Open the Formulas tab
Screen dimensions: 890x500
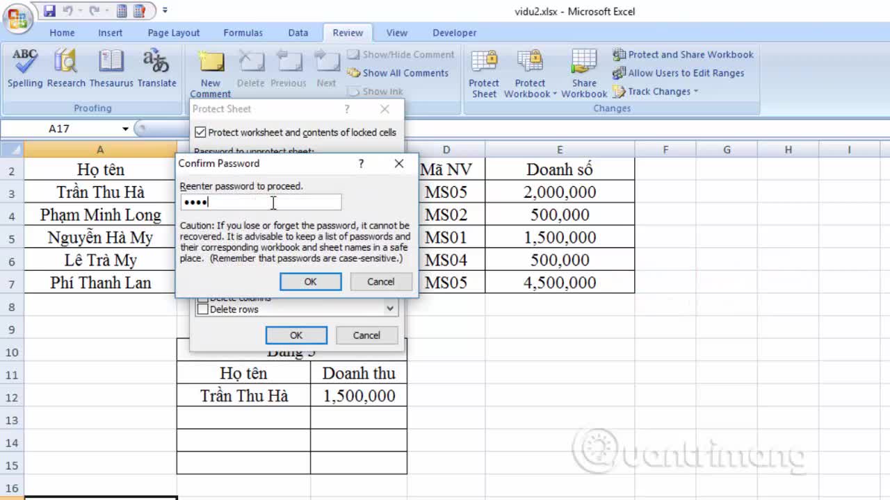tap(243, 33)
